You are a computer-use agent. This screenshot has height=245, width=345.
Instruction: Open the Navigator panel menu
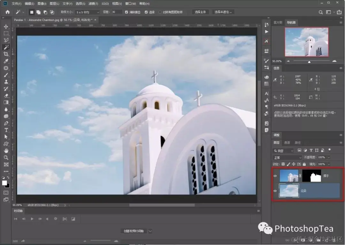coord(341,22)
